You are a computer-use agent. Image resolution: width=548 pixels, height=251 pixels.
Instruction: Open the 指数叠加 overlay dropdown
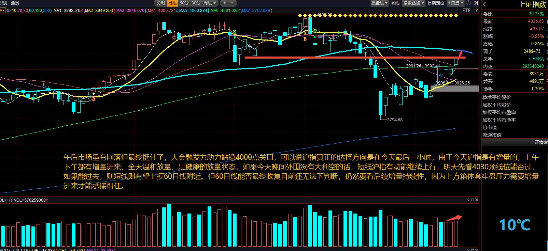[413, 3]
